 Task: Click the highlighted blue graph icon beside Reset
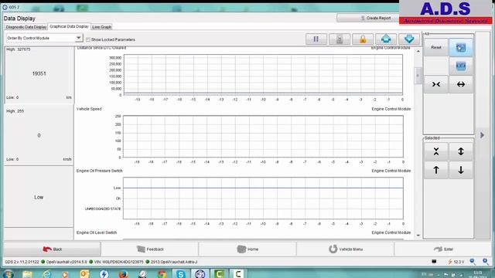pos(461,48)
